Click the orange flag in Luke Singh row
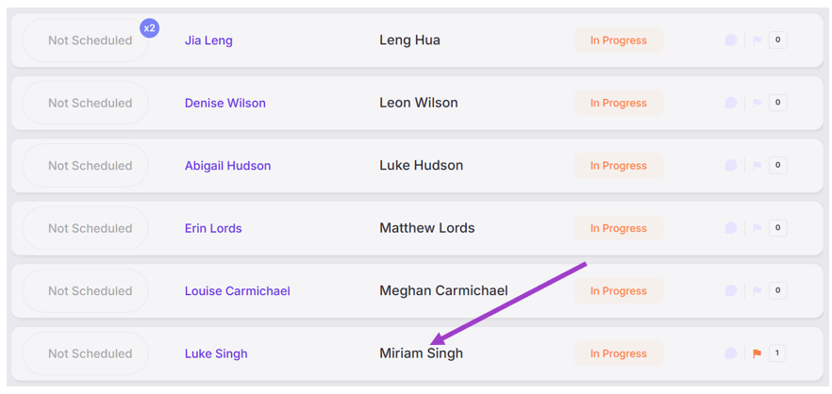This screenshot has width=832, height=394. point(757,353)
